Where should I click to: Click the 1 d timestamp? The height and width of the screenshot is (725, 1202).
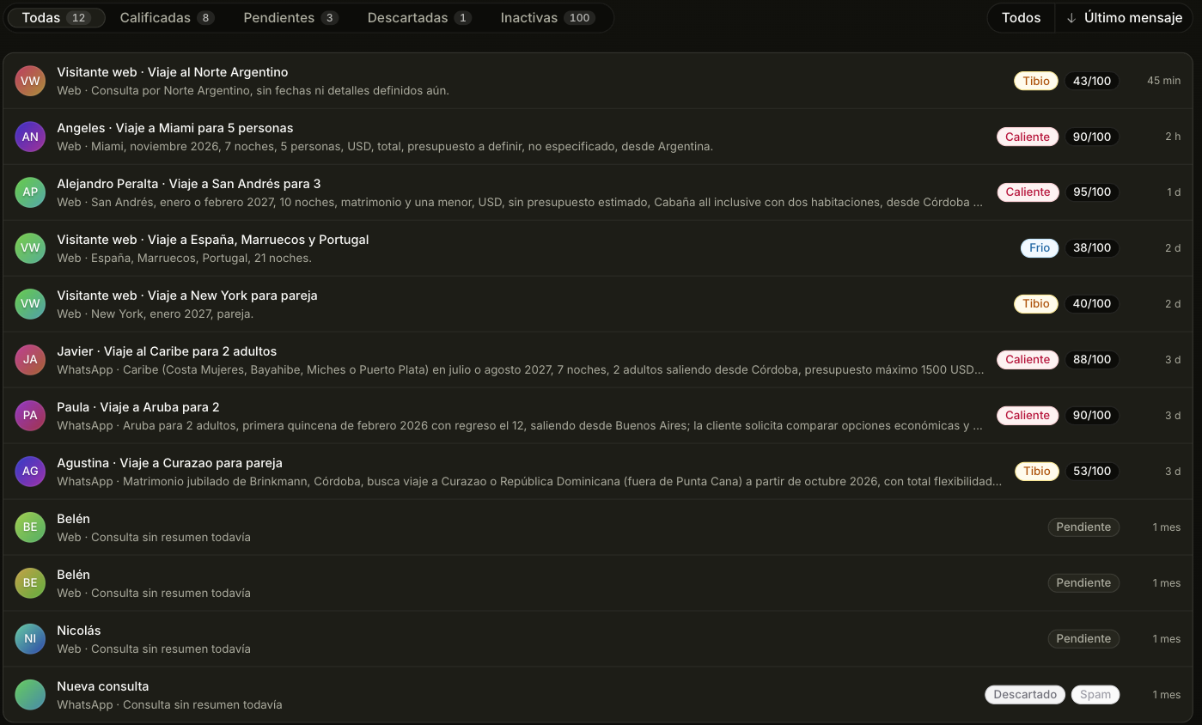coord(1174,192)
